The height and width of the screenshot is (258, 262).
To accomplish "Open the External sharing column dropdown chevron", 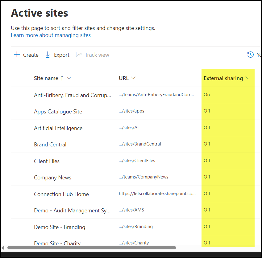I will point(247,78).
